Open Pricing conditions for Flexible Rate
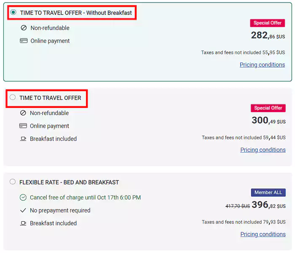295x253 pixels. pos(263,234)
